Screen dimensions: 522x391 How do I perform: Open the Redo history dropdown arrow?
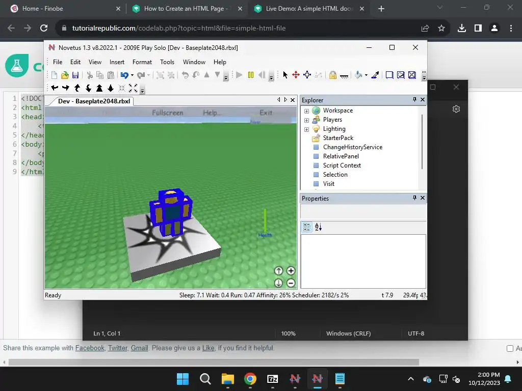148,75
